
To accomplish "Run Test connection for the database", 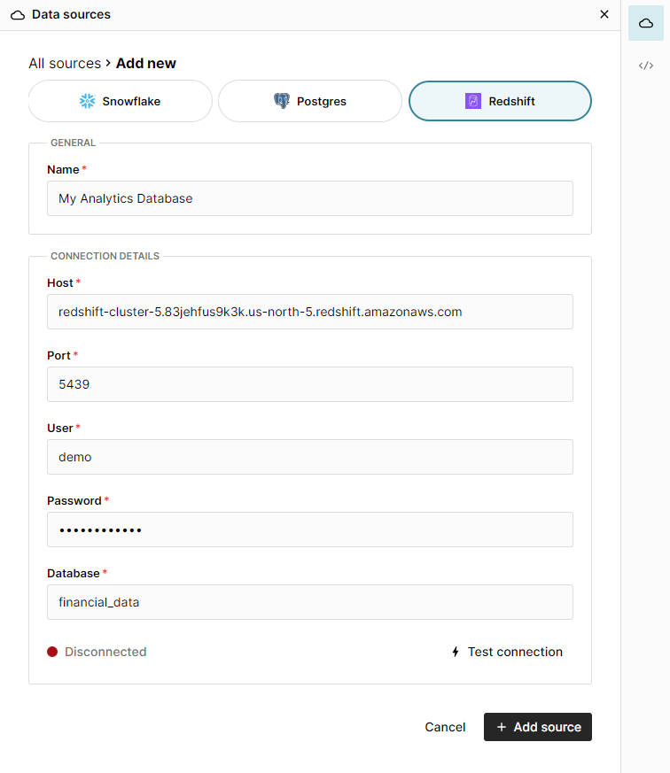I will tap(515, 652).
